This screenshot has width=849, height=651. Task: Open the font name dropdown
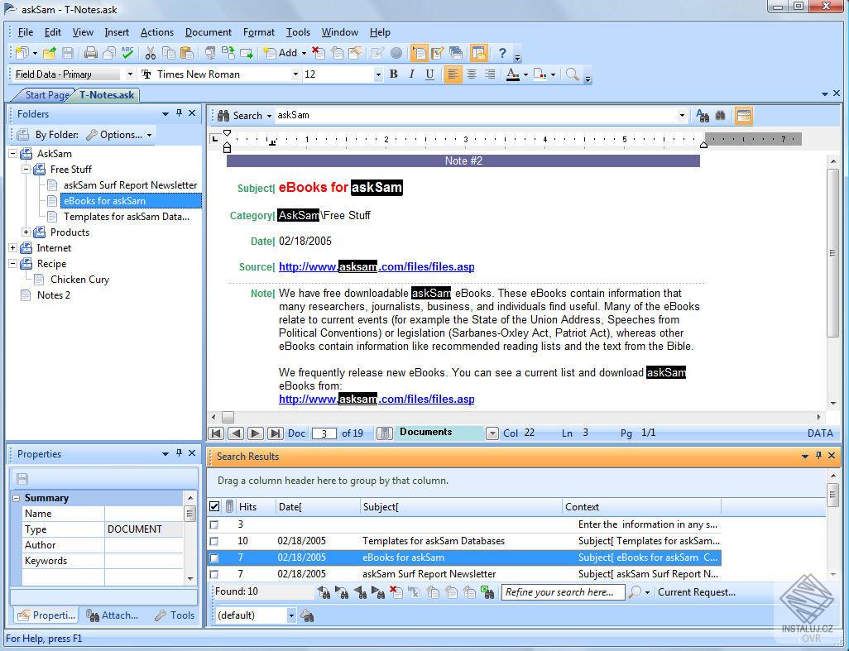point(295,74)
